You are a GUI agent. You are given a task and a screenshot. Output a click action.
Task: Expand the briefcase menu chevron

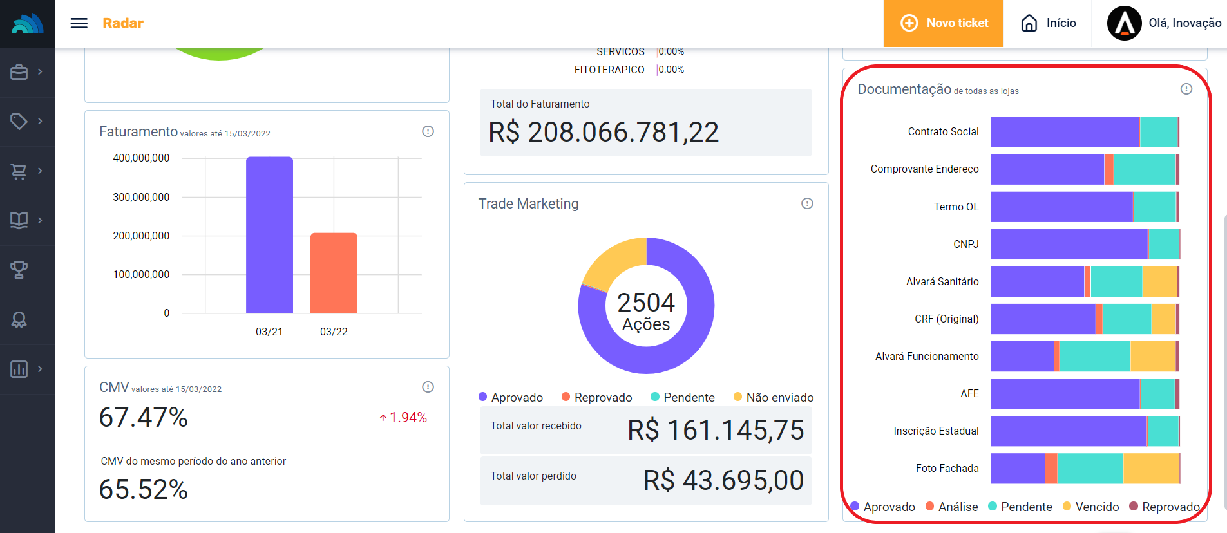[40, 72]
